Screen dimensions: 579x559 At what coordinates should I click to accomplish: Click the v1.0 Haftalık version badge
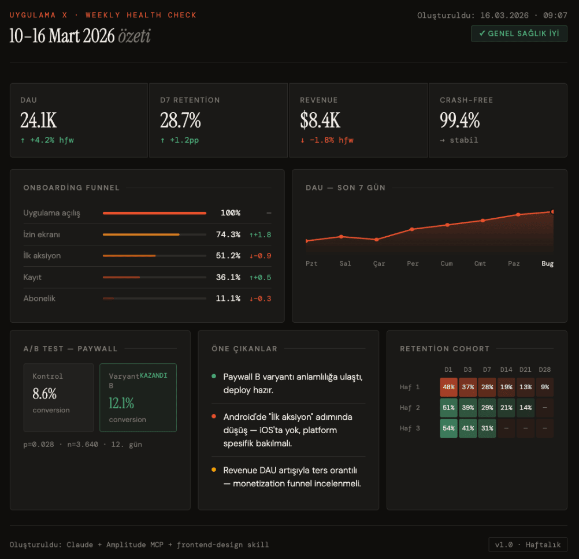527,545
